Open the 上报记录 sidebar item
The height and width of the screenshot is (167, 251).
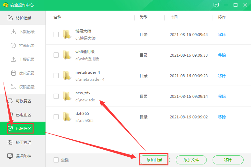tap(23, 60)
